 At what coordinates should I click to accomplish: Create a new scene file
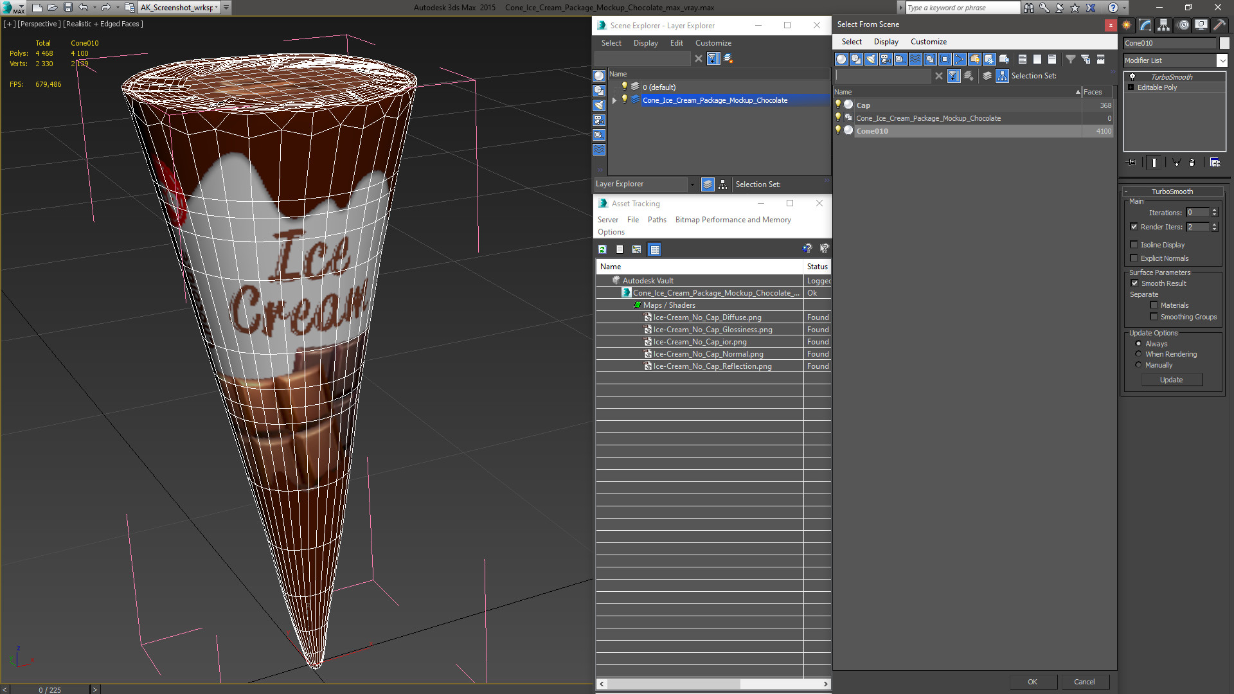[37, 8]
